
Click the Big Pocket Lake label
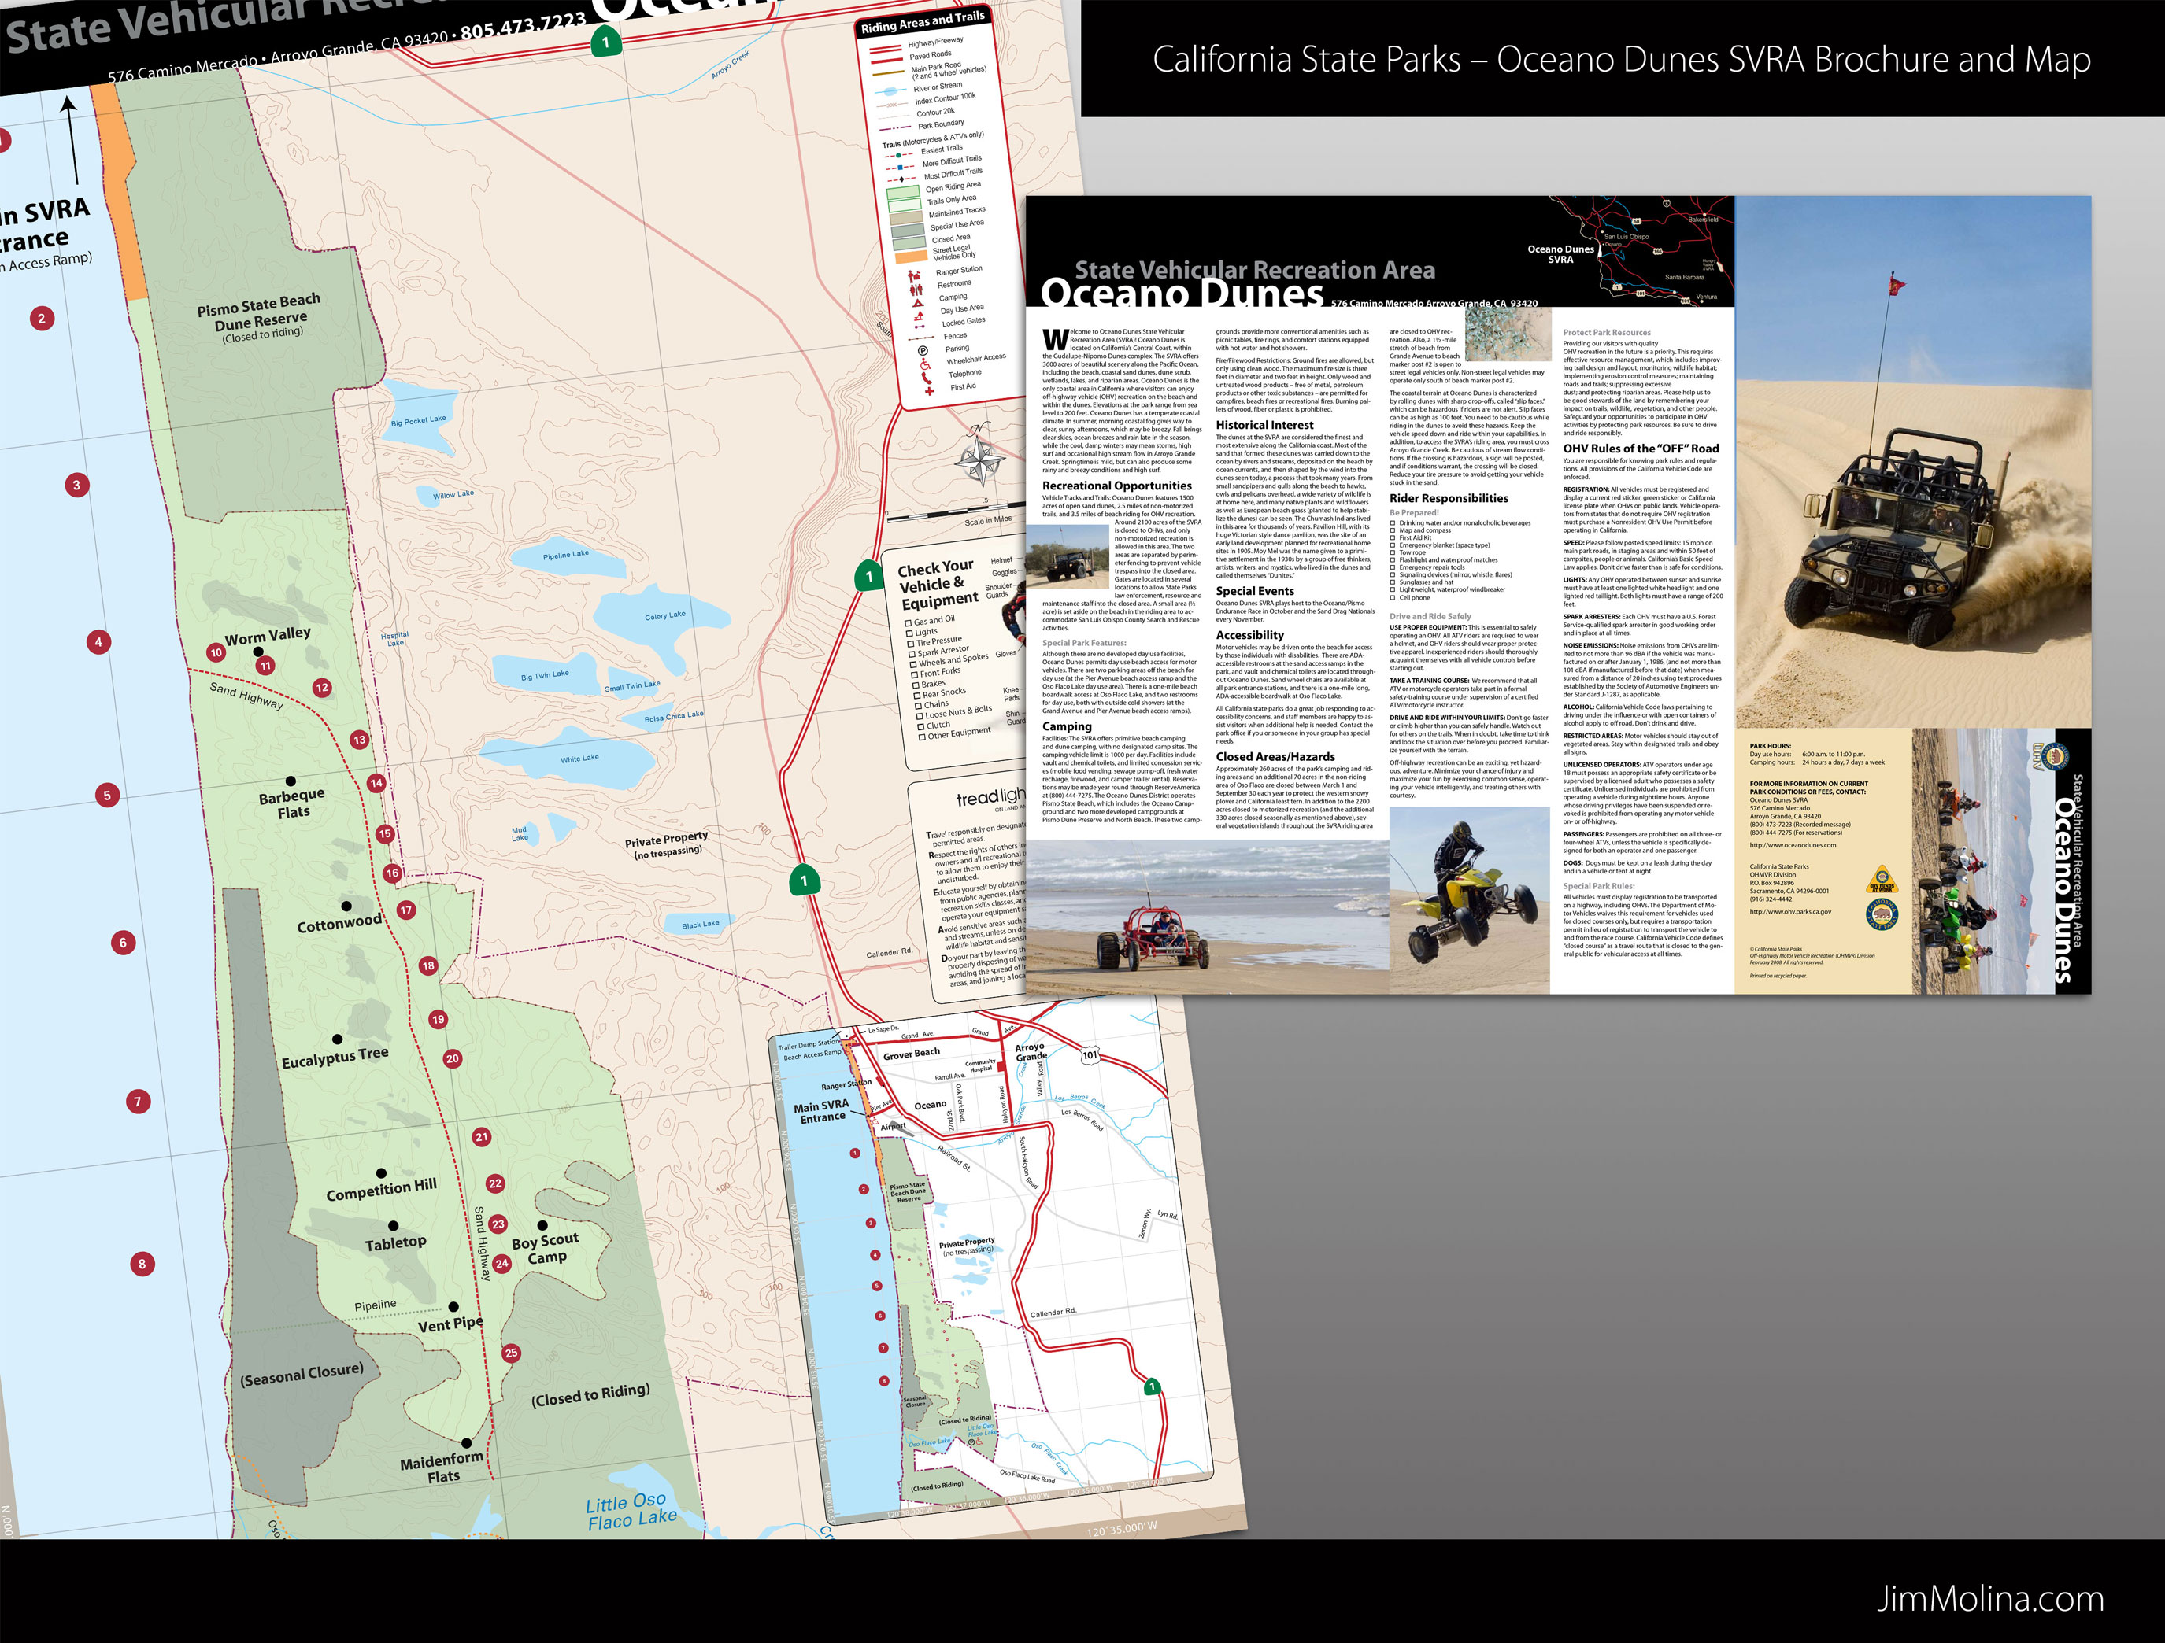[418, 420]
